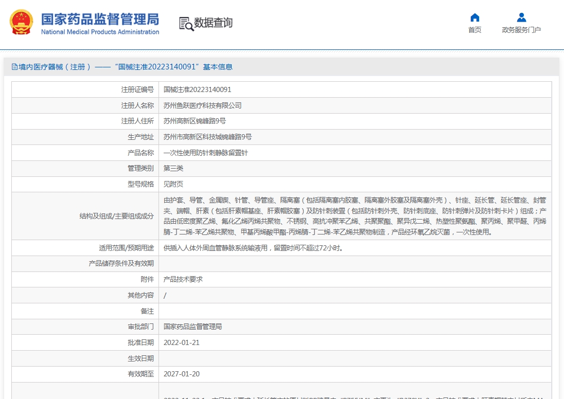Click the 其他内容 label
564x399 pixels.
click(x=140, y=295)
